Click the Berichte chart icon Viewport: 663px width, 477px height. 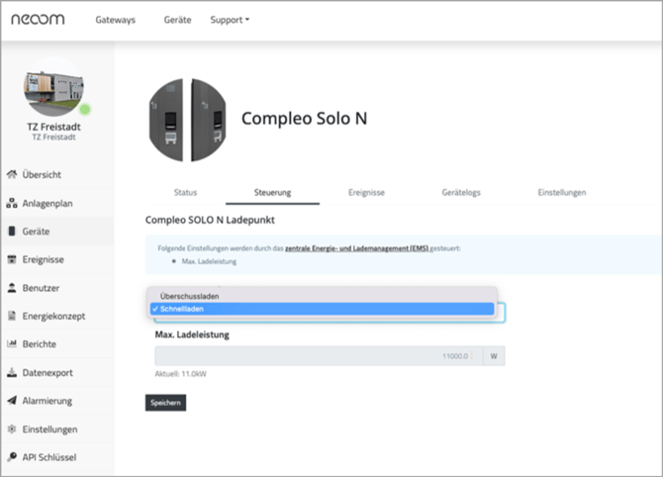[x=12, y=343]
